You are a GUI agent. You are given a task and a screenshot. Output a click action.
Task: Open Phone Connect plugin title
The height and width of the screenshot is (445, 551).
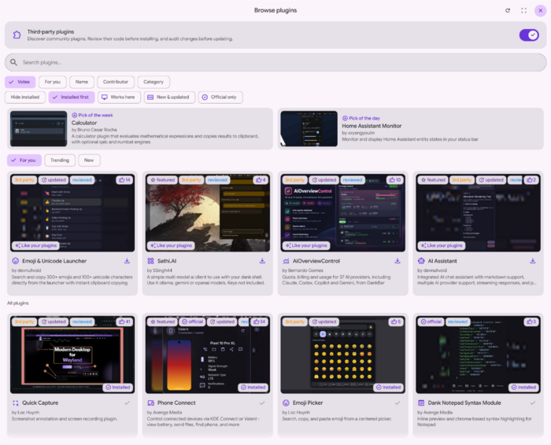coord(176,403)
